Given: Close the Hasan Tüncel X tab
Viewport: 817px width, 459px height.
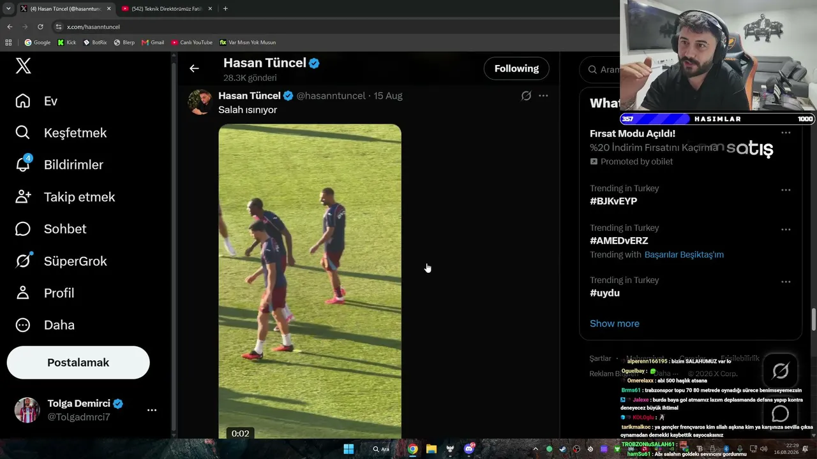Looking at the screenshot, I should click(109, 8).
